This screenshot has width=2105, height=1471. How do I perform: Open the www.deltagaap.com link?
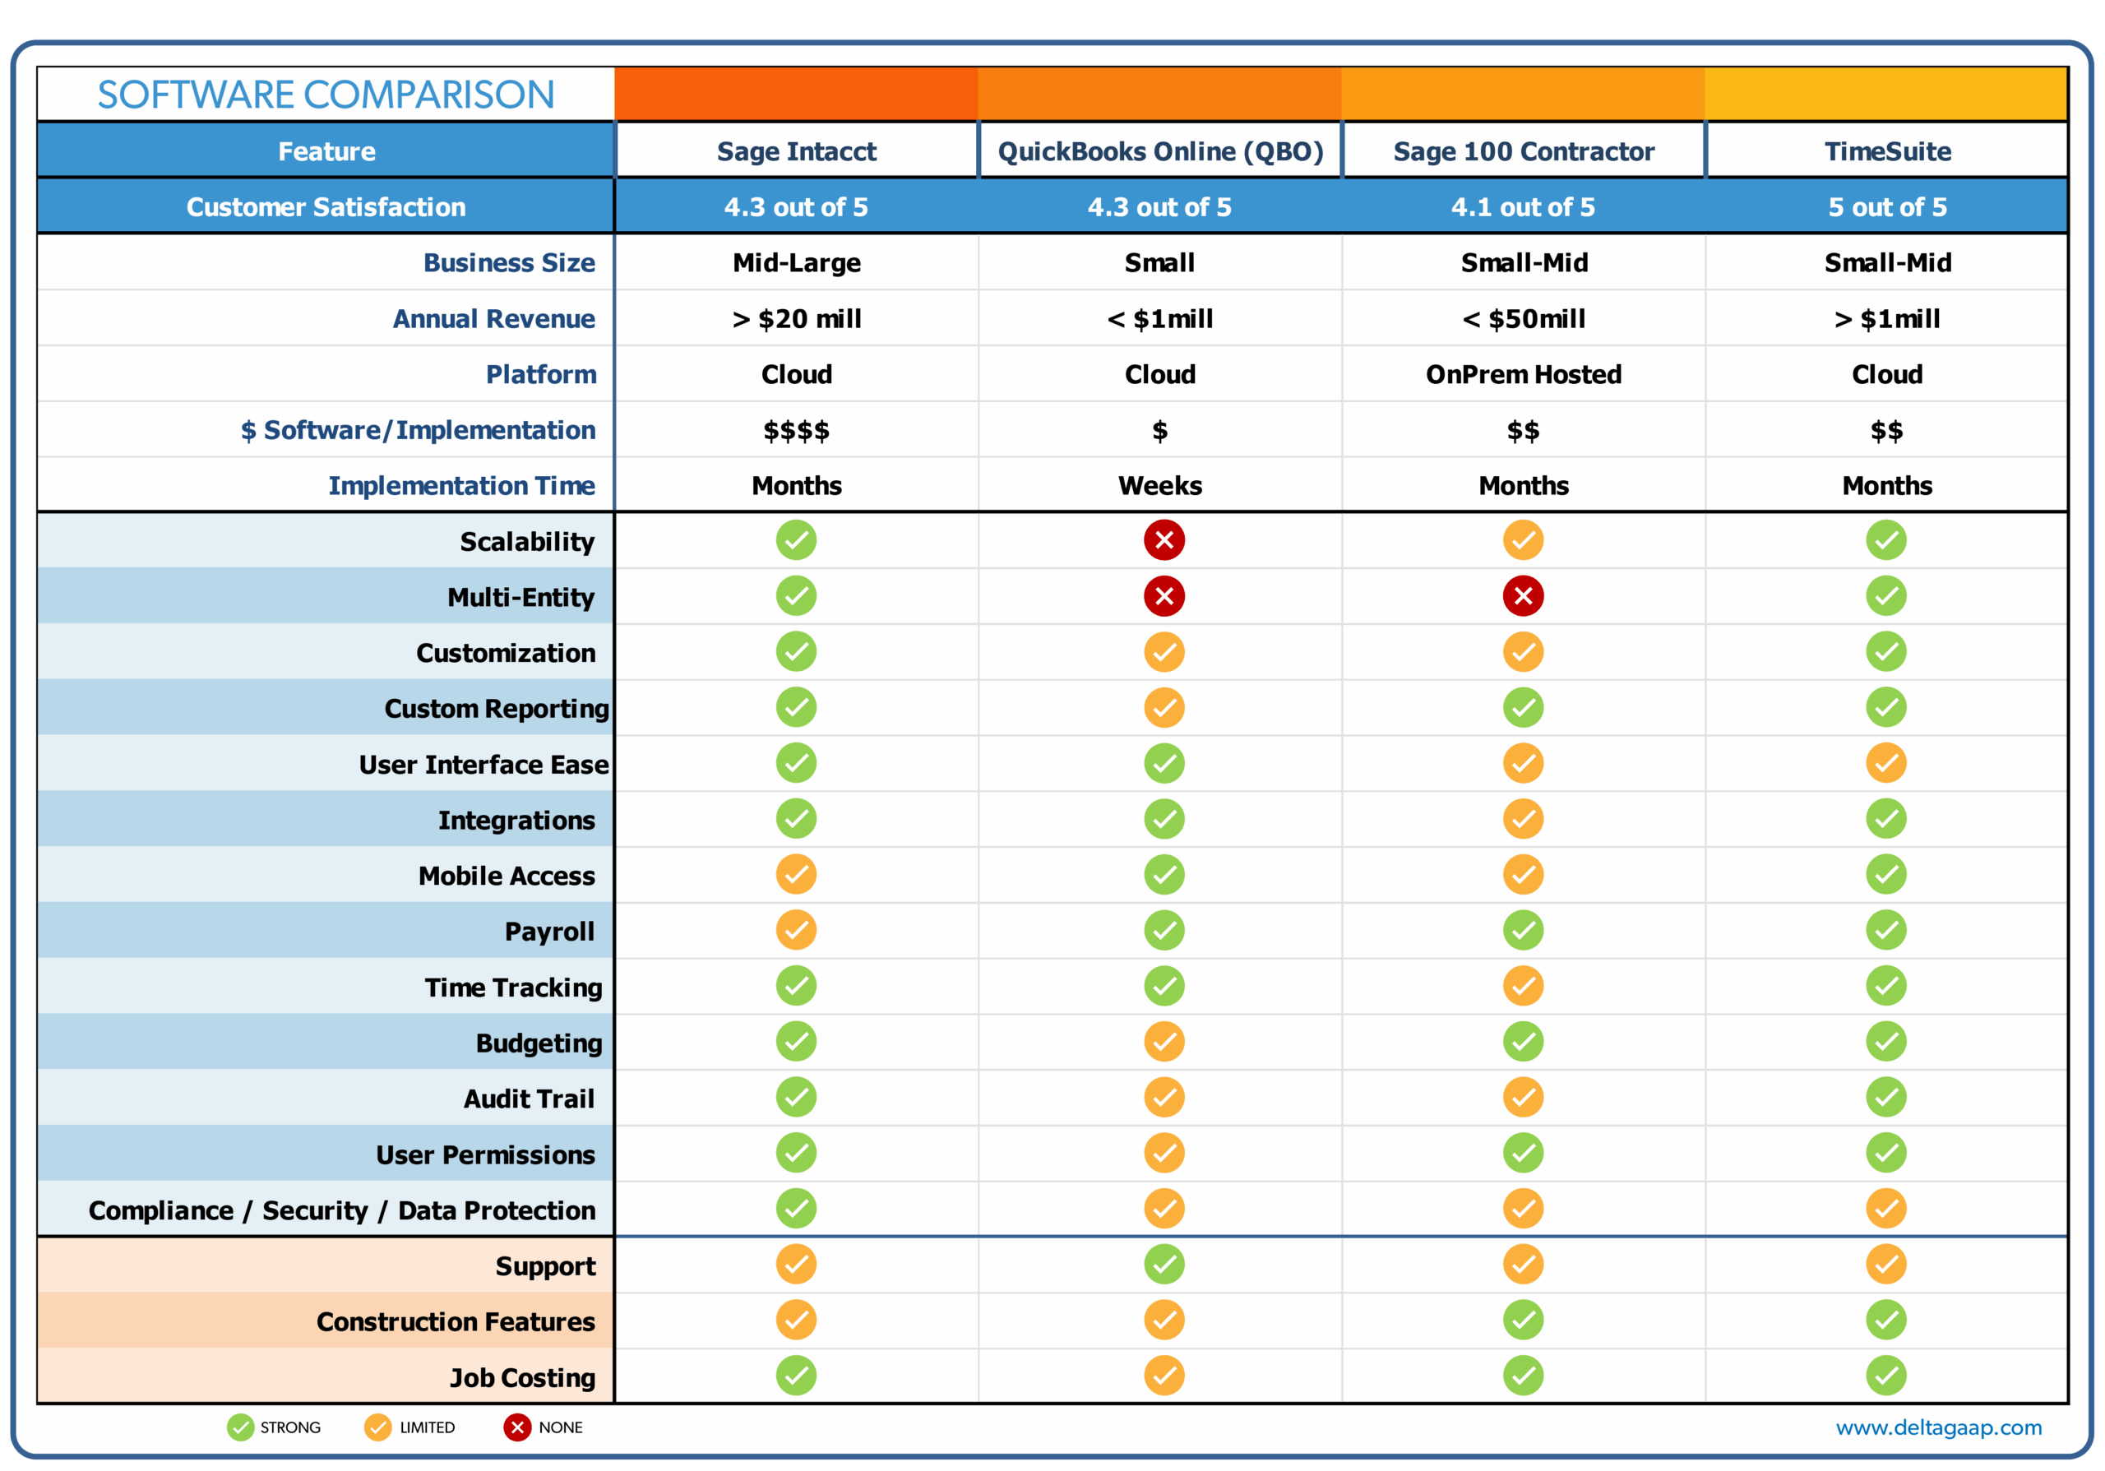(1938, 1427)
